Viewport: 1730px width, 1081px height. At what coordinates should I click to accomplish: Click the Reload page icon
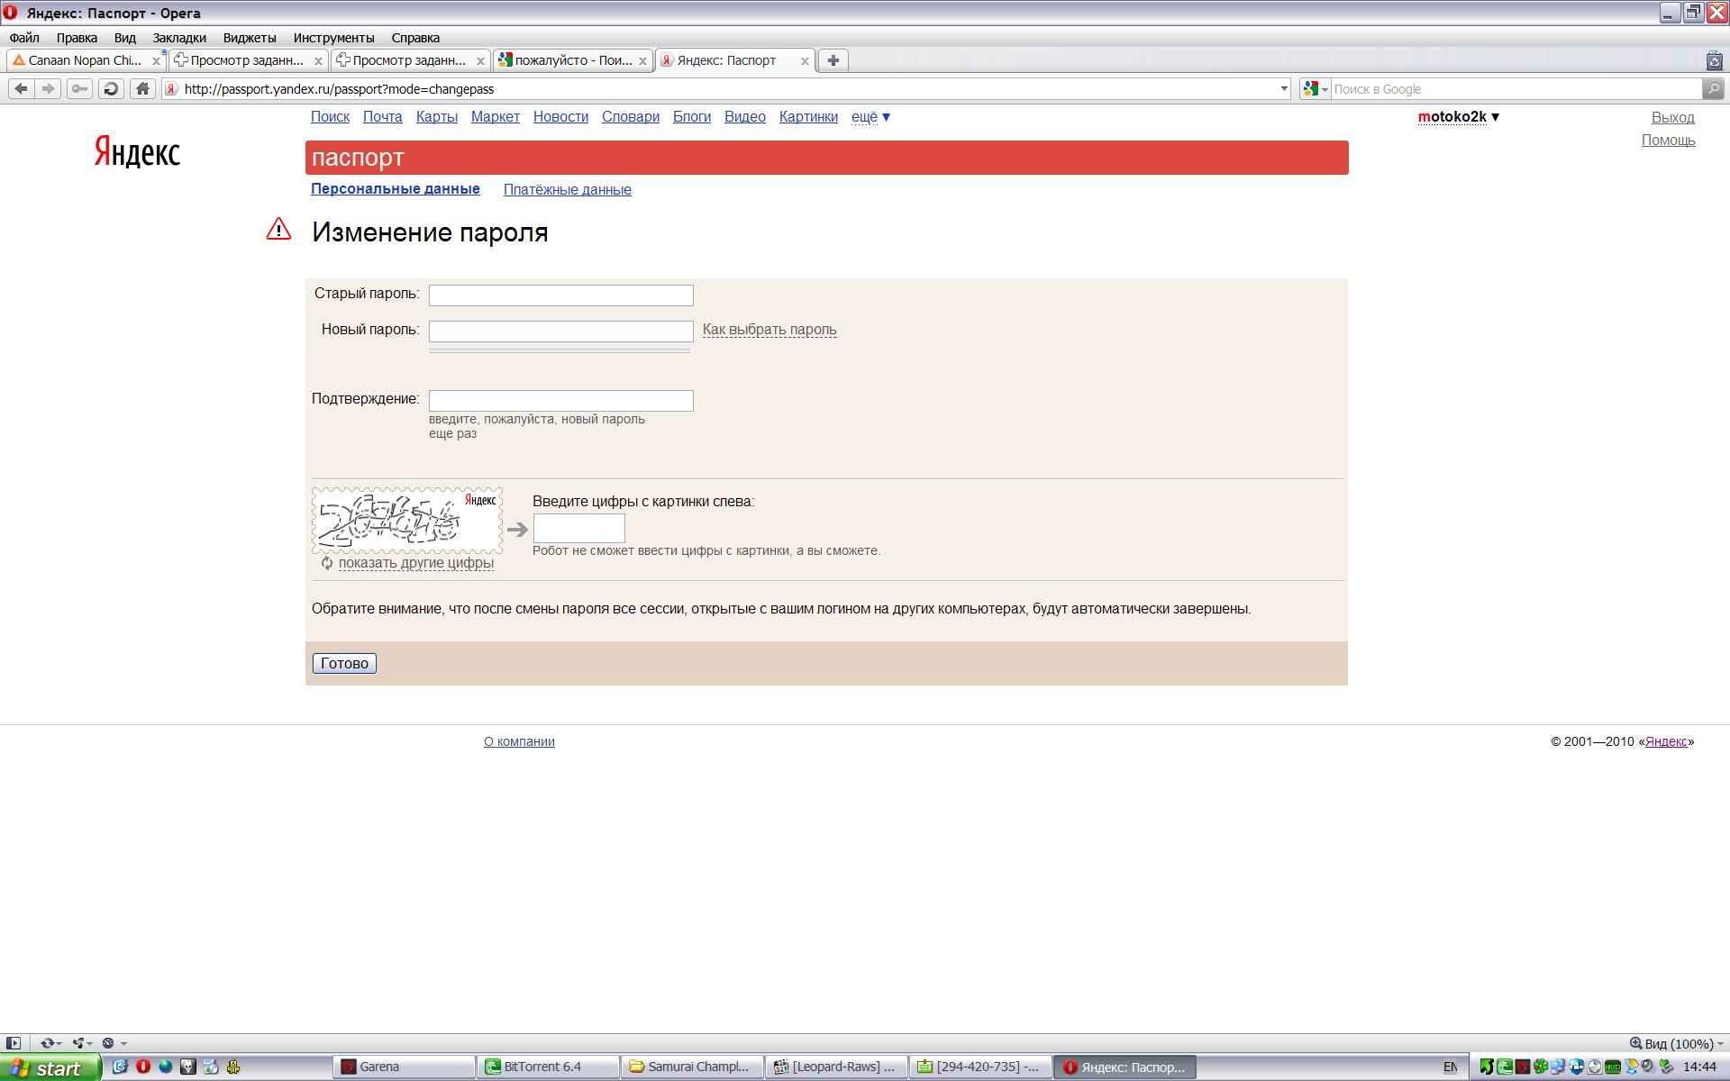(111, 88)
